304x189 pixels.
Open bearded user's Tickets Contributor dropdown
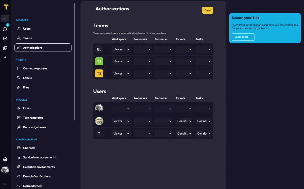click(x=184, y=121)
